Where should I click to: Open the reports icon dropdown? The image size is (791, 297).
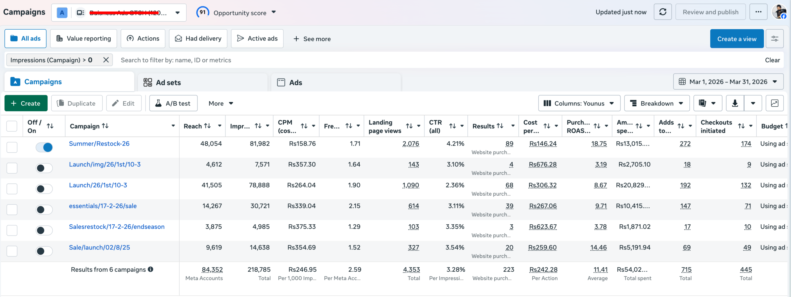tap(708, 103)
